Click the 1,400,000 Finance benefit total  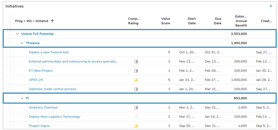click(x=239, y=43)
